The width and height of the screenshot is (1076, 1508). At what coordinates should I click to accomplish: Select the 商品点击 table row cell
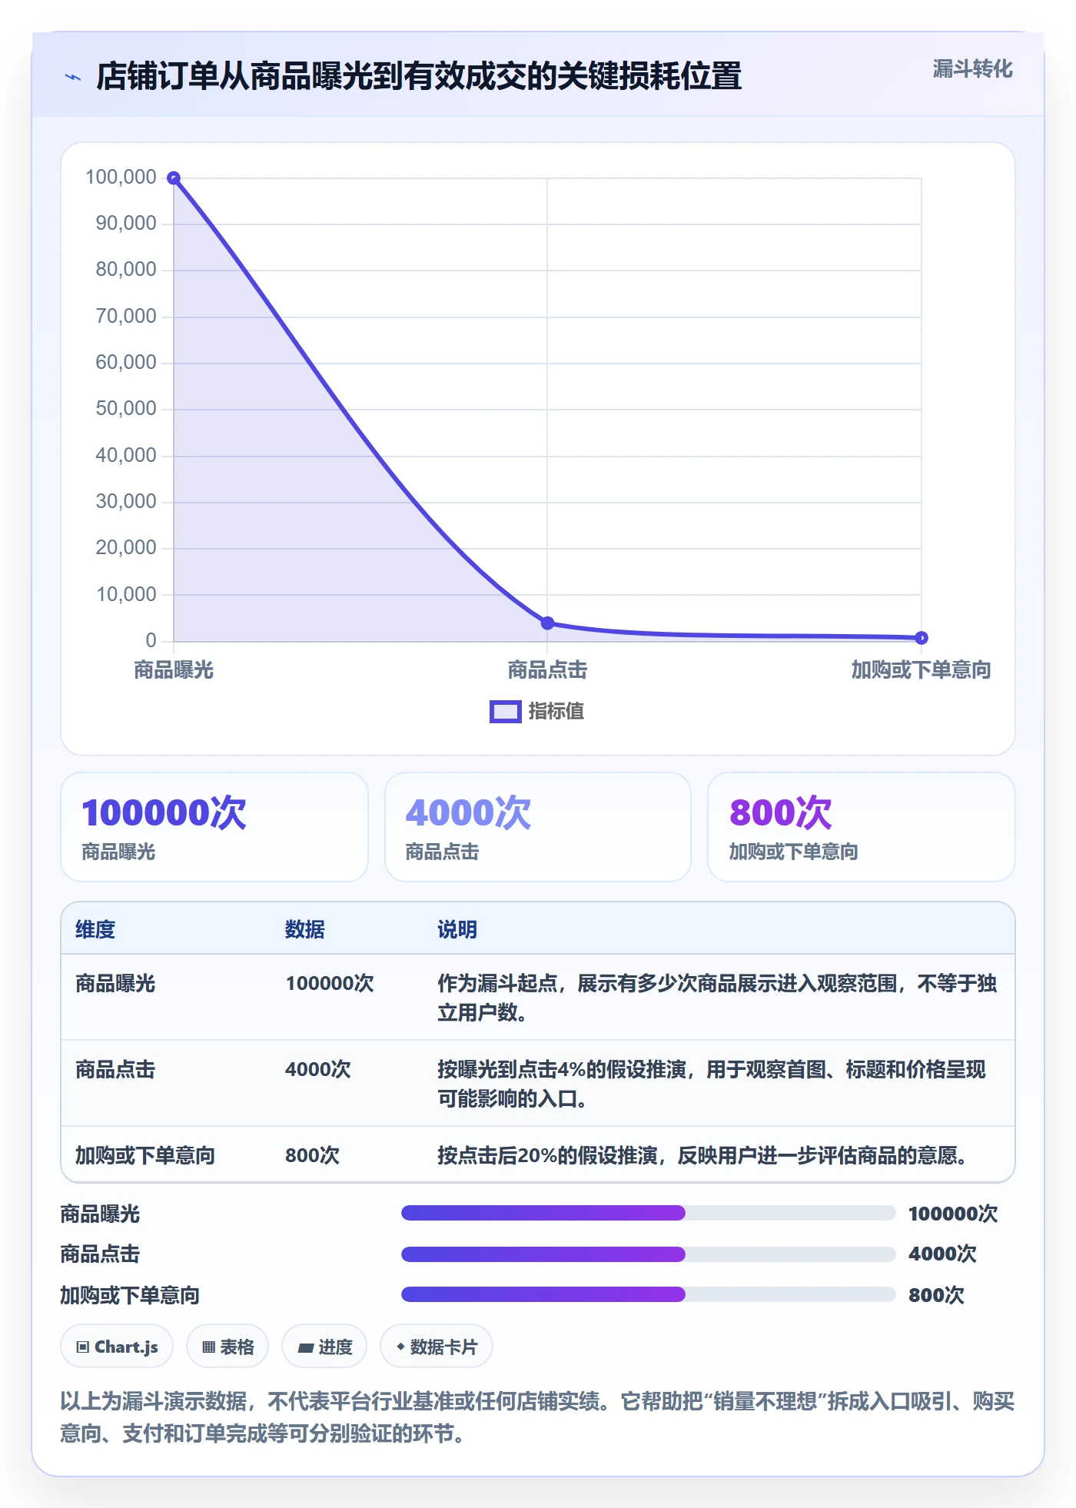click(115, 1069)
